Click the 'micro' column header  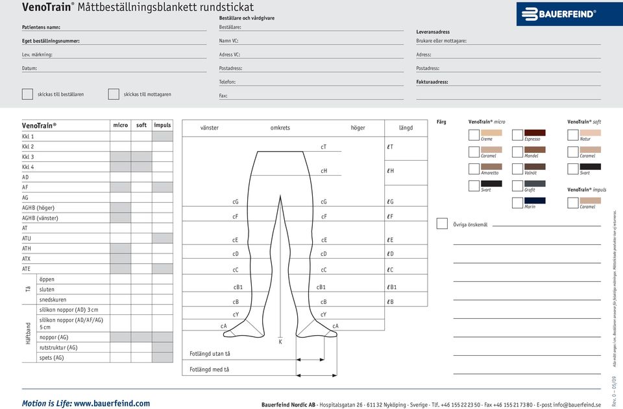tap(121, 125)
